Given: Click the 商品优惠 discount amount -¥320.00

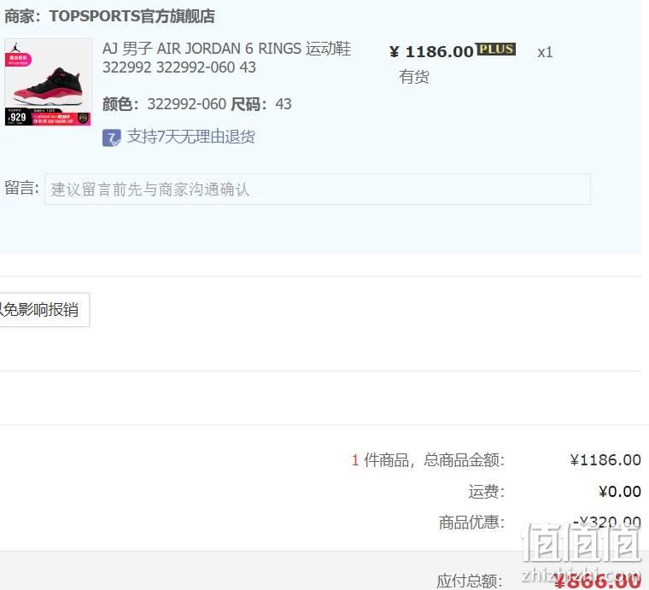Looking at the screenshot, I should 607,523.
